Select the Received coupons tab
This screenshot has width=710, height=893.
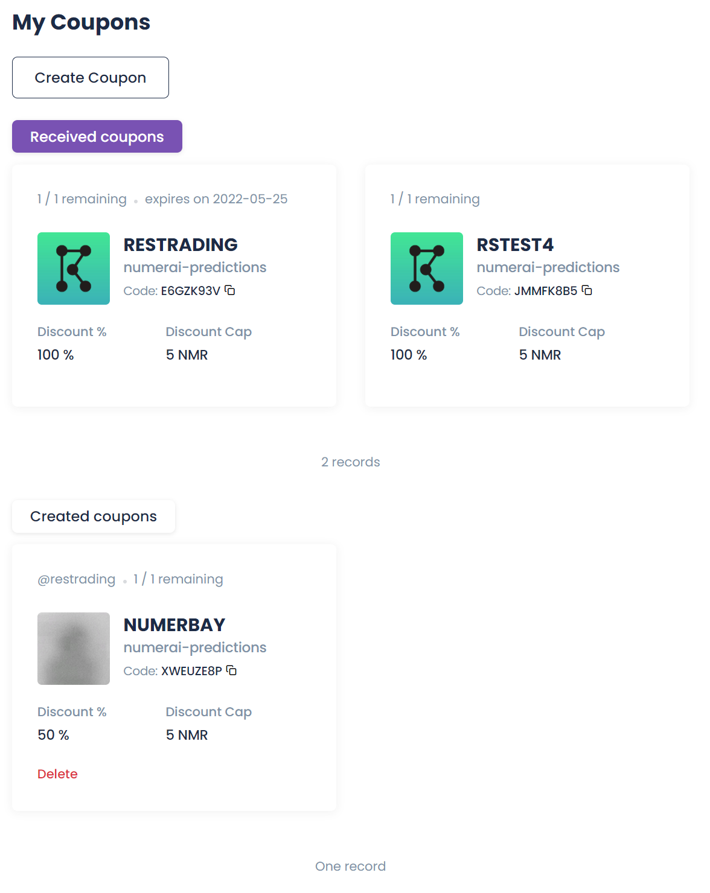point(97,136)
